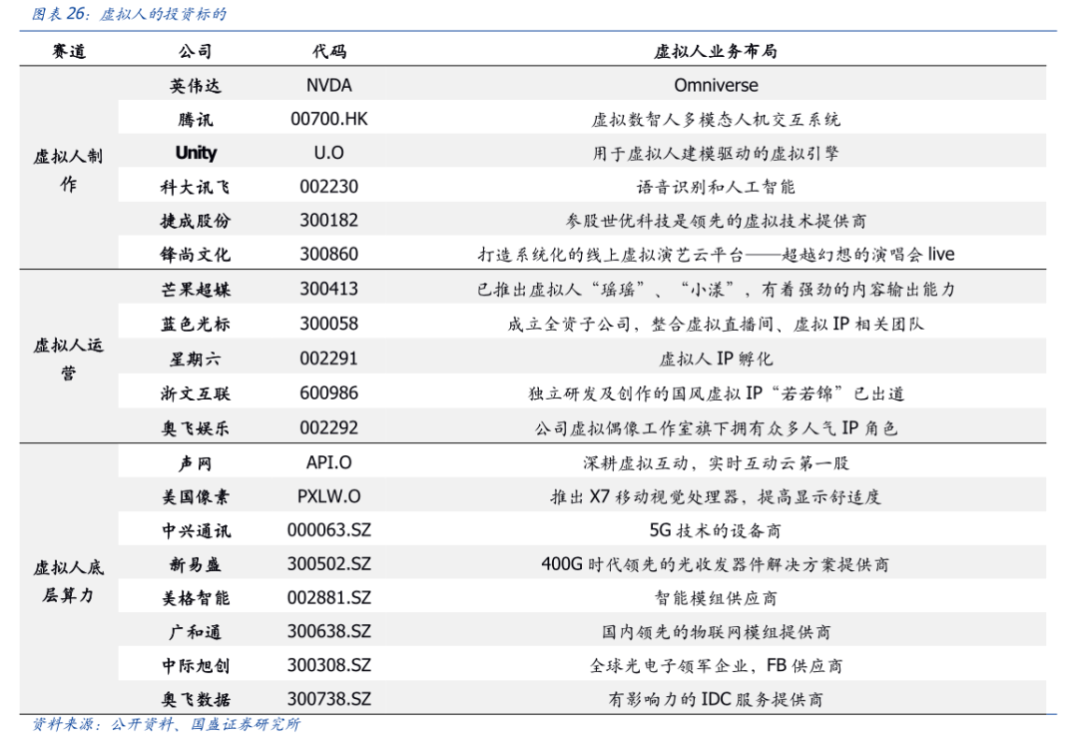1078x756 pixels.
Task: Click company name 英伟达
Action: [196, 85]
